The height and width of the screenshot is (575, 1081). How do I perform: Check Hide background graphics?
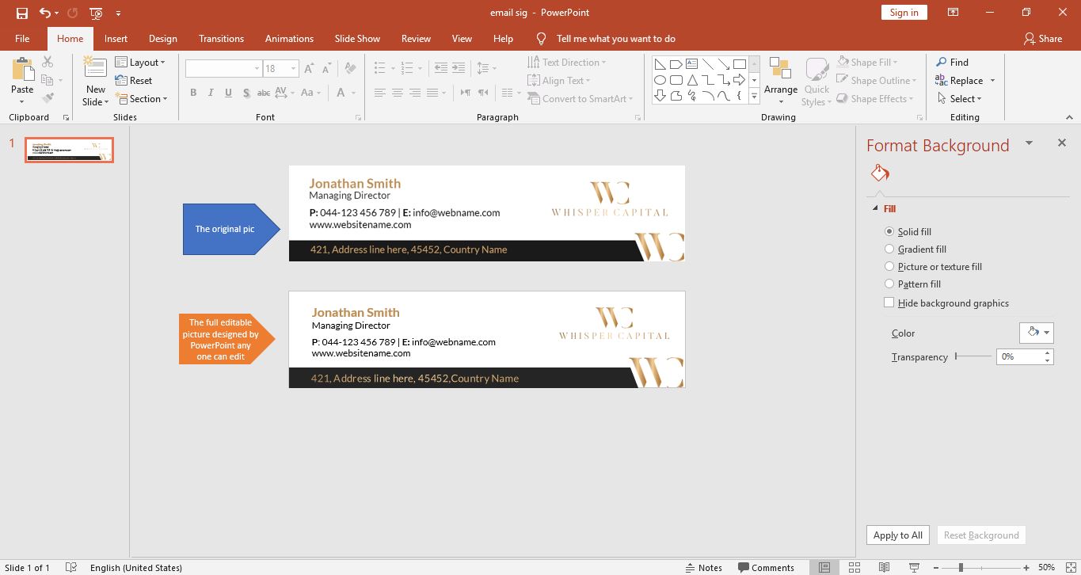click(x=946, y=303)
